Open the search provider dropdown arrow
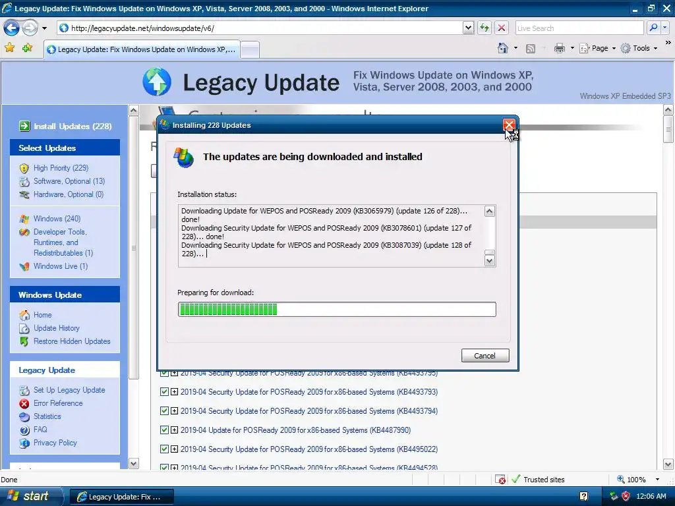This screenshot has height=506, width=675. [666, 28]
